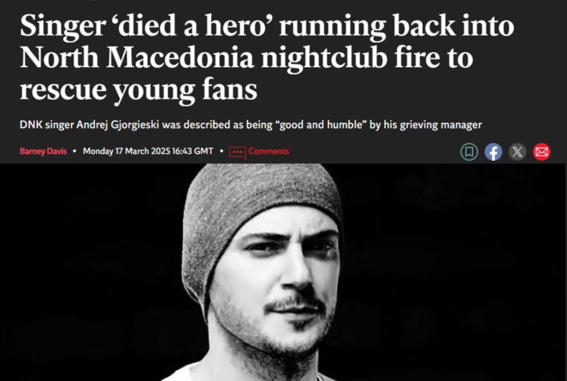Open author Barney Davis's profile link
This screenshot has width=567, height=381.
43,151
